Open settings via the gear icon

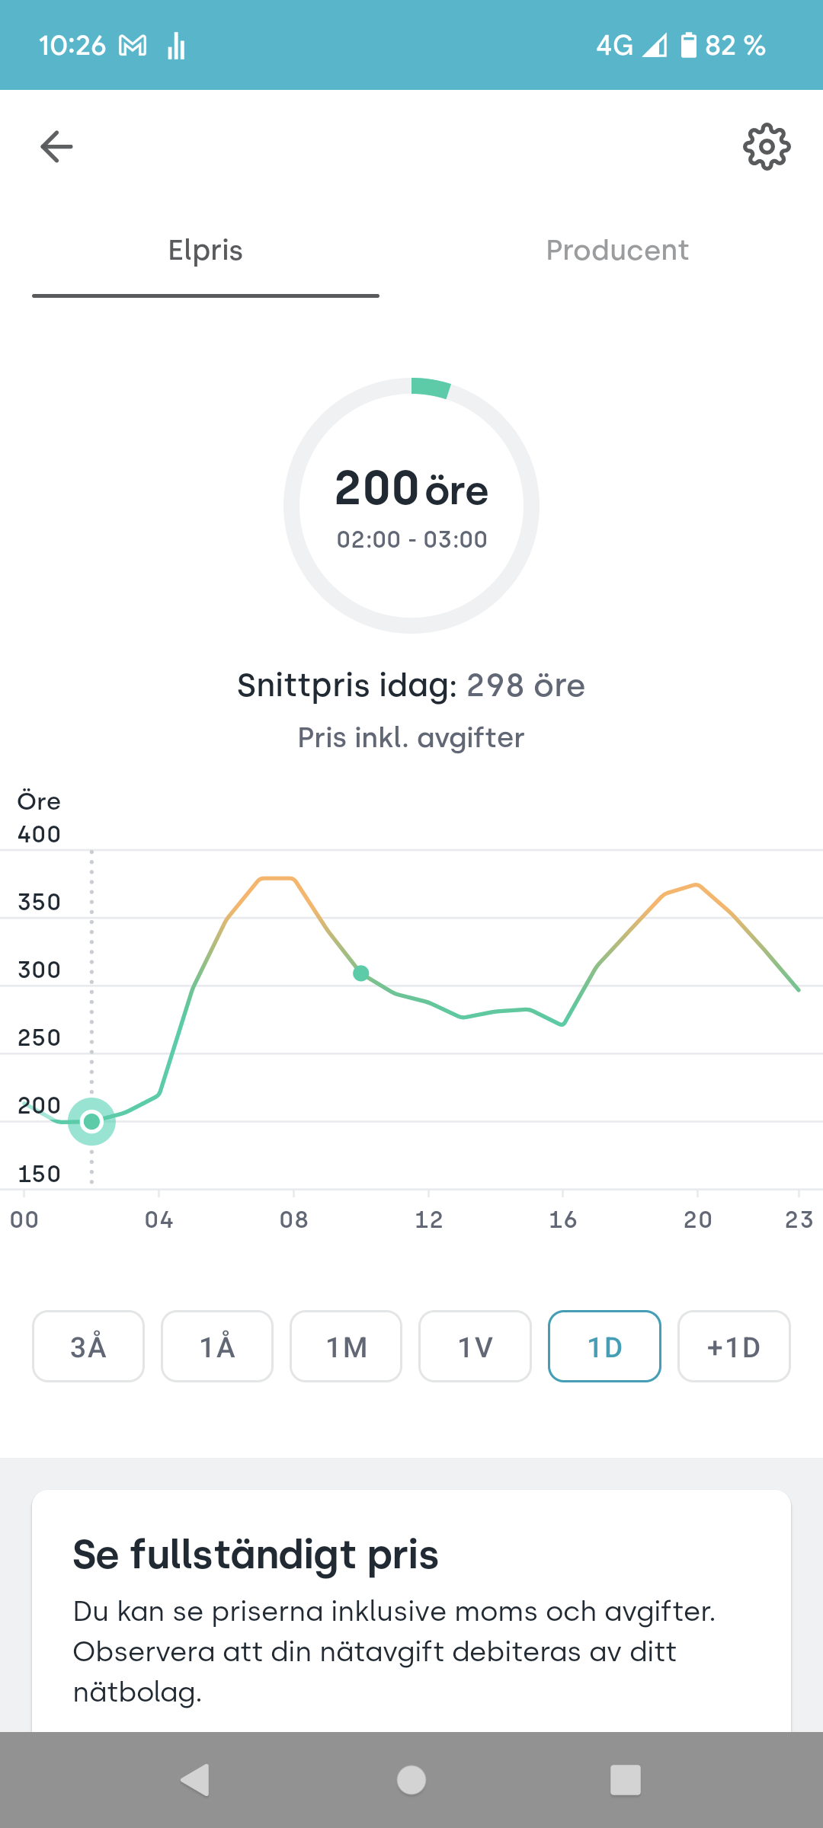pyautogui.click(x=766, y=146)
